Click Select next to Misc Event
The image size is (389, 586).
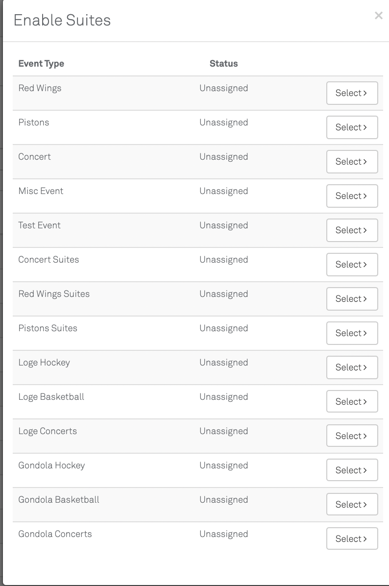[352, 196]
